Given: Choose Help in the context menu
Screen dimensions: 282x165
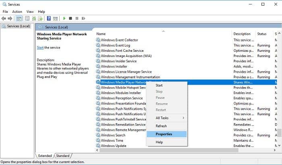Looking at the screenshot, I should (167, 142).
